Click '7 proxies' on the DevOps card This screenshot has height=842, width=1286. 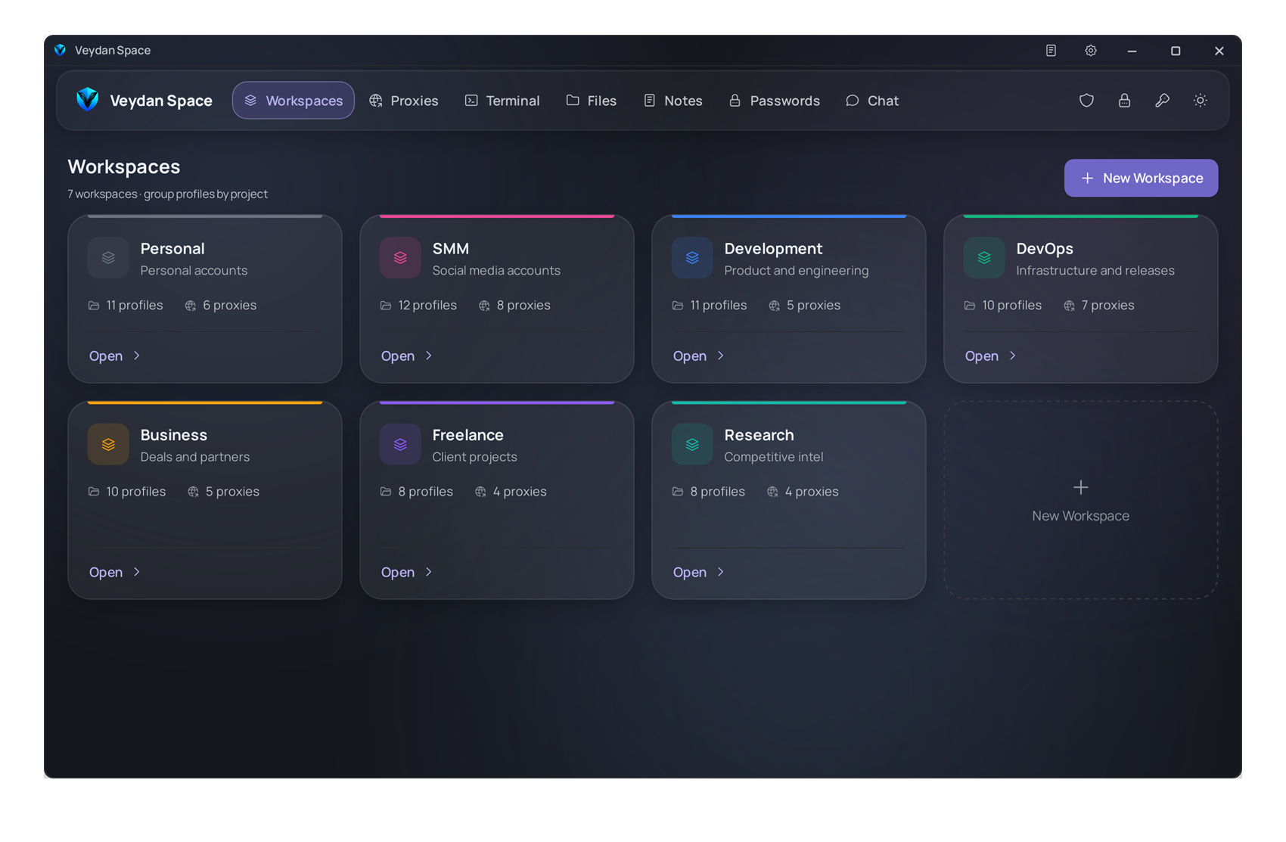tap(1107, 305)
